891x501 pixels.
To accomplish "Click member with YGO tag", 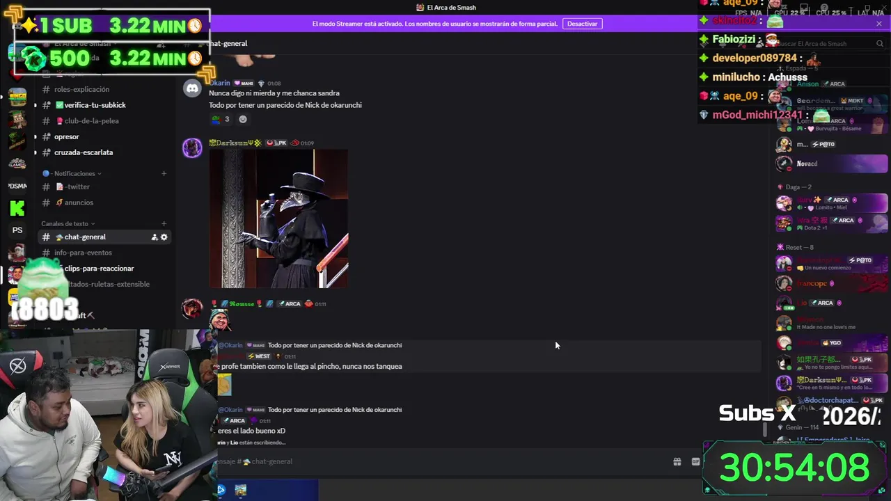I will (832, 343).
